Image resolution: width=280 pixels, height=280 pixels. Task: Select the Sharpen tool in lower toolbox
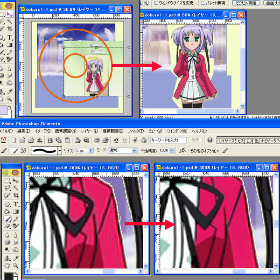pos(16,235)
